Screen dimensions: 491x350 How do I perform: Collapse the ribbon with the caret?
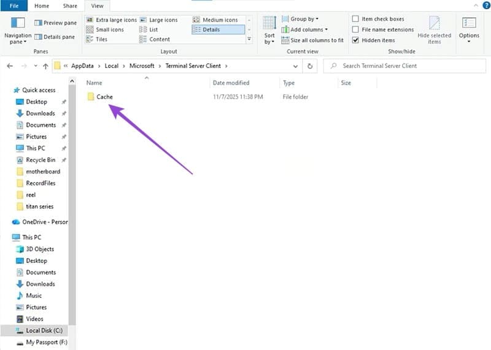[476, 6]
